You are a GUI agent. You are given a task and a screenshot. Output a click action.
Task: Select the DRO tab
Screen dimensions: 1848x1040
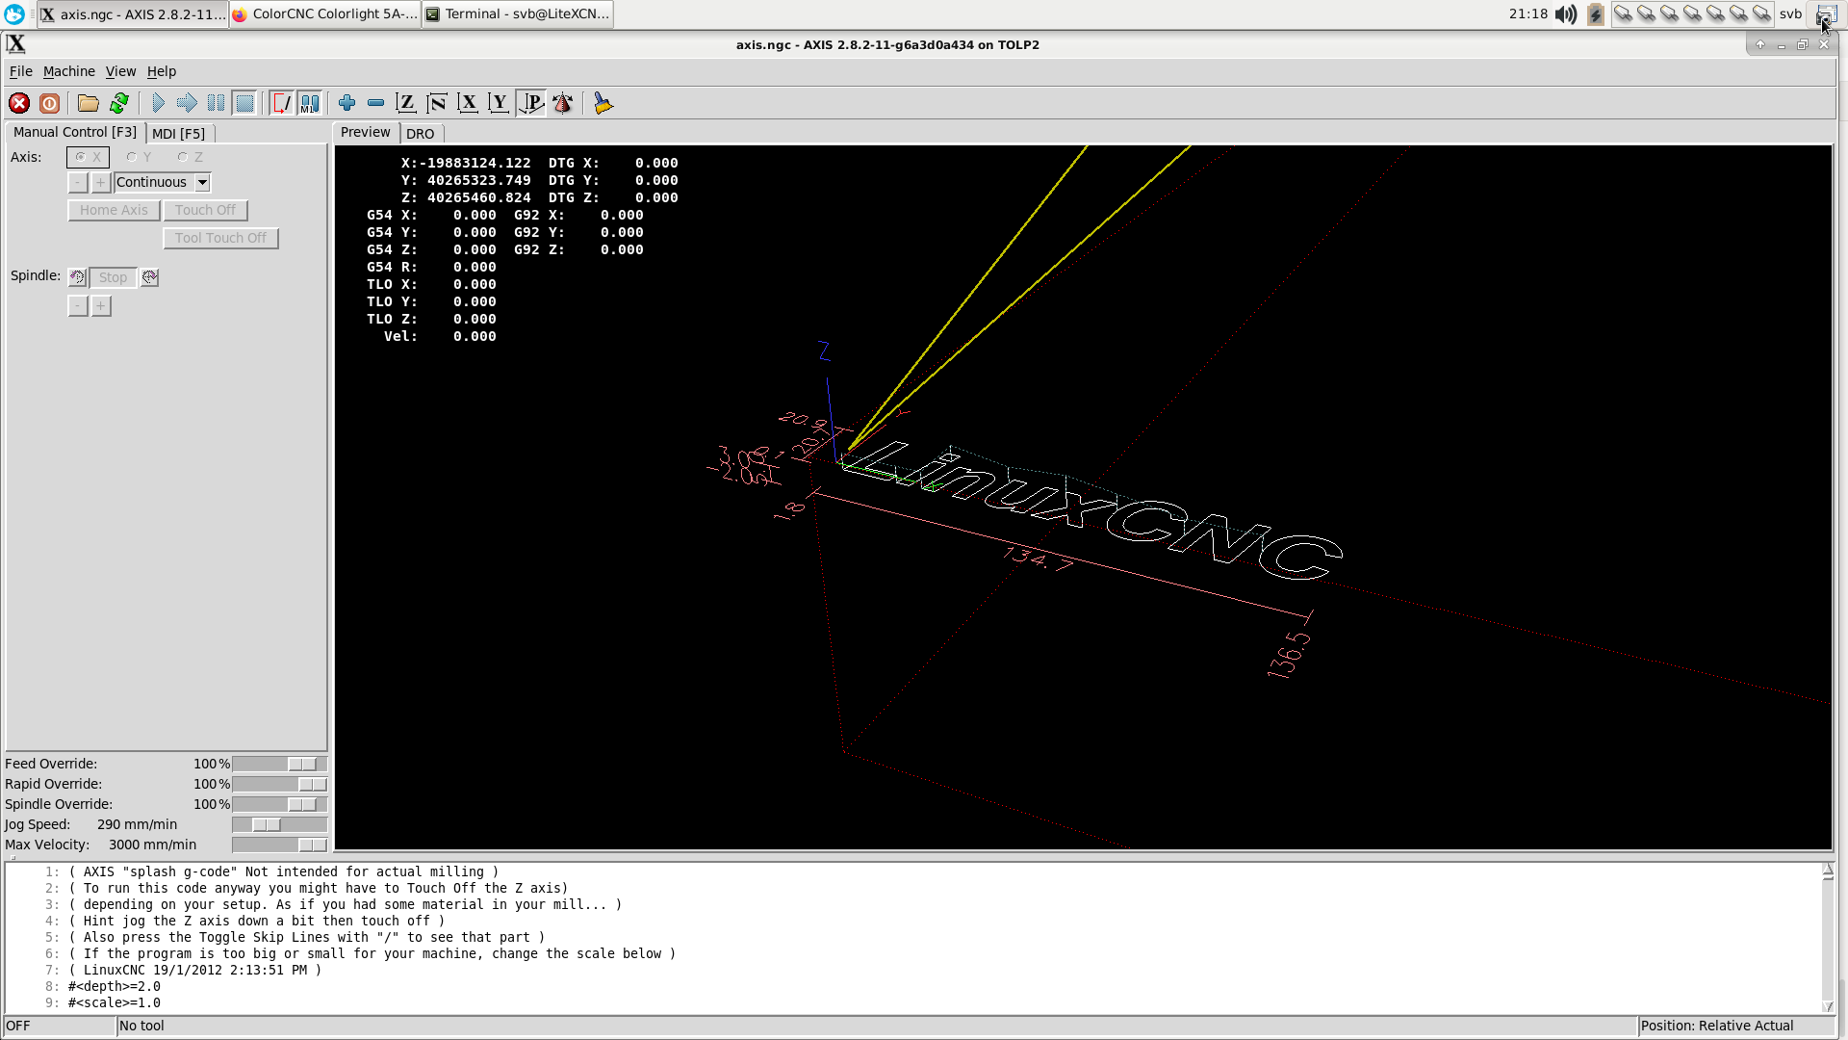421,134
